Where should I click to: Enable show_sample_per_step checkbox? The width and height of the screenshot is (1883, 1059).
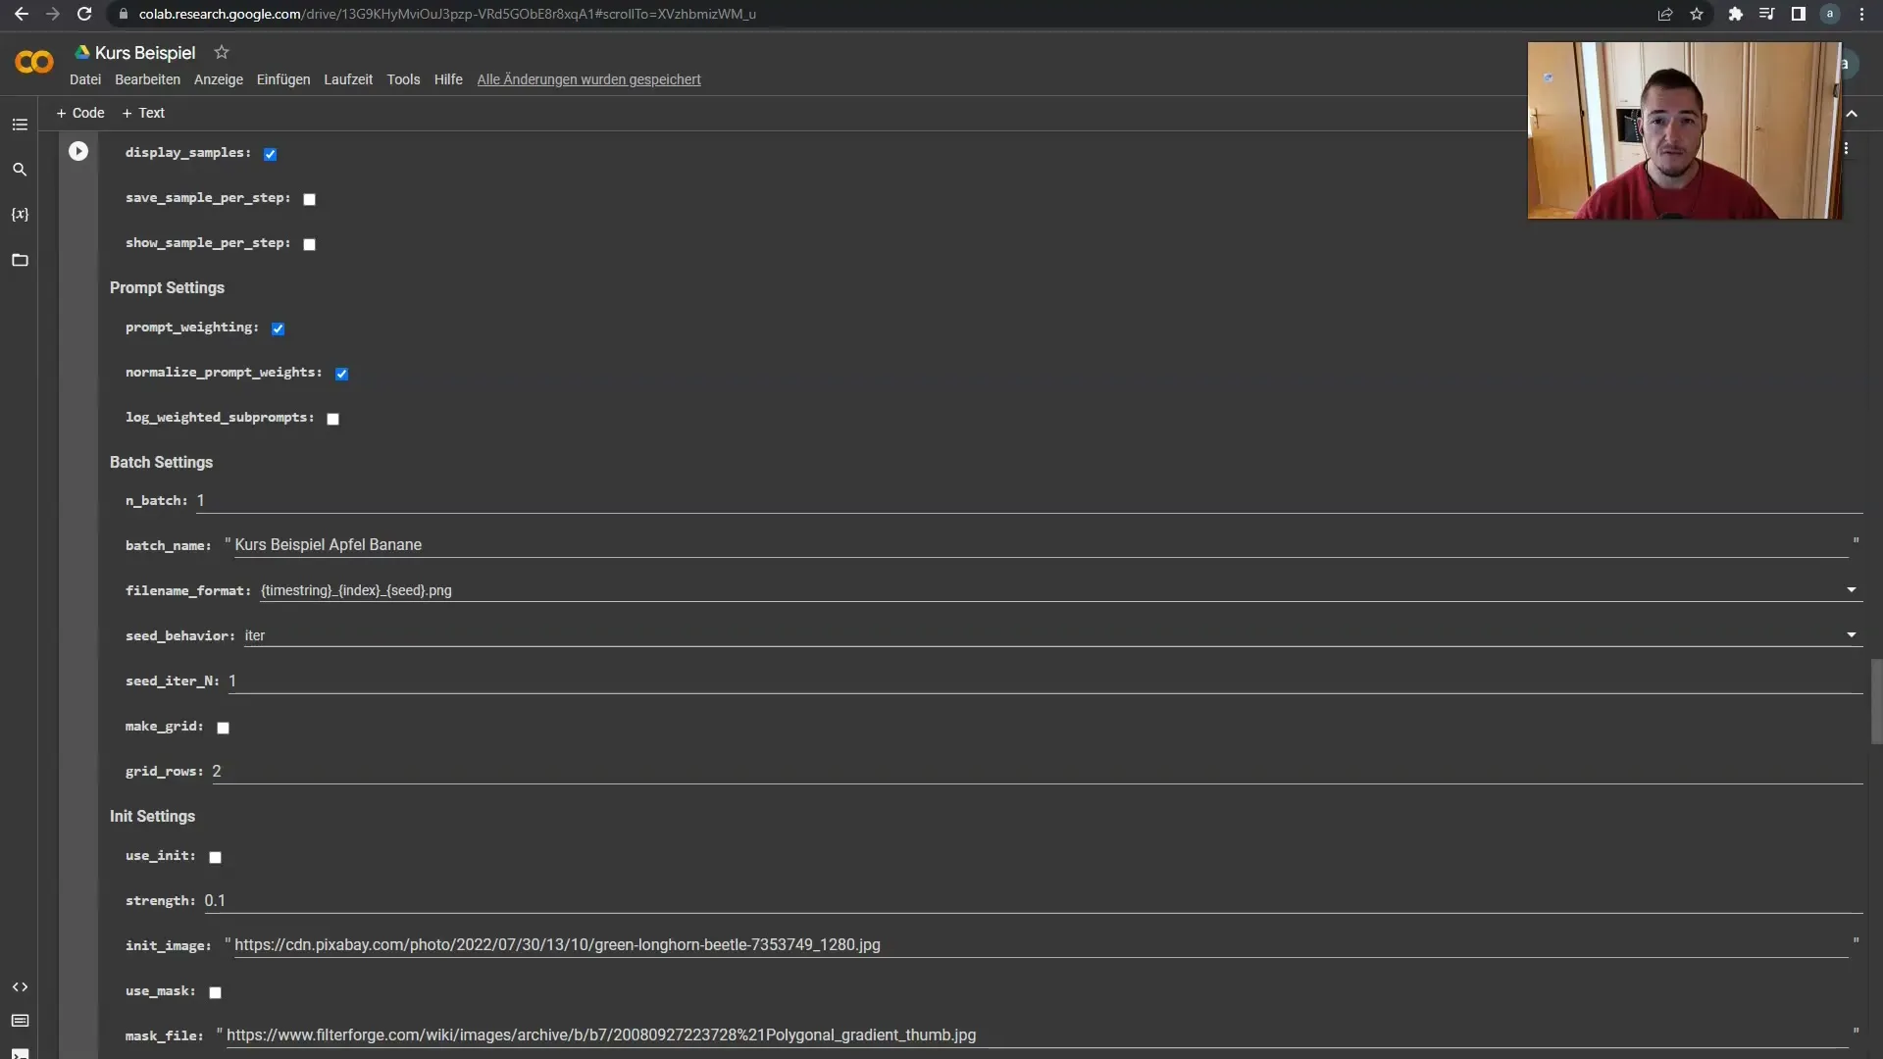310,244
